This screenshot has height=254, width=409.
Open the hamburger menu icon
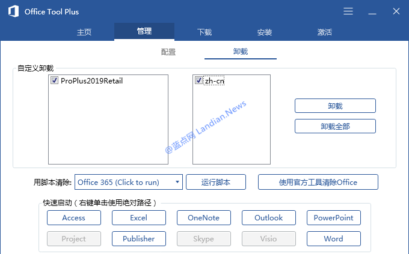point(348,11)
